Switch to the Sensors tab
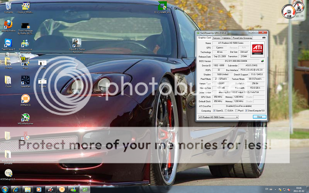Screen dimensions: 309x193 click(x=216, y=38)
